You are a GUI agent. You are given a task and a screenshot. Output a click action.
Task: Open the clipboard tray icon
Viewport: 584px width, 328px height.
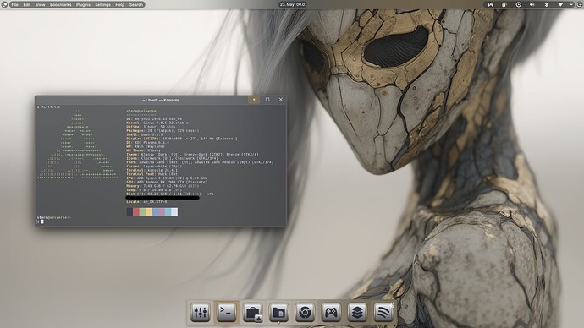coord(504,4)
